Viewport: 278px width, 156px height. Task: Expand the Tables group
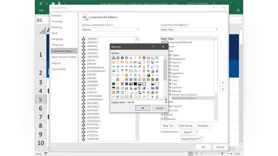pos(170,55)
